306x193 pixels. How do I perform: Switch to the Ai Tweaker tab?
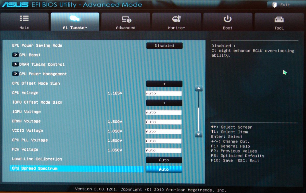[75, 22]
